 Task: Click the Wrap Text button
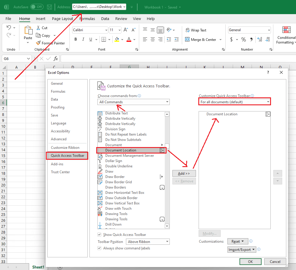(x=196, y=30)
